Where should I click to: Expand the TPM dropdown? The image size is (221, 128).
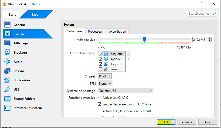105,84
